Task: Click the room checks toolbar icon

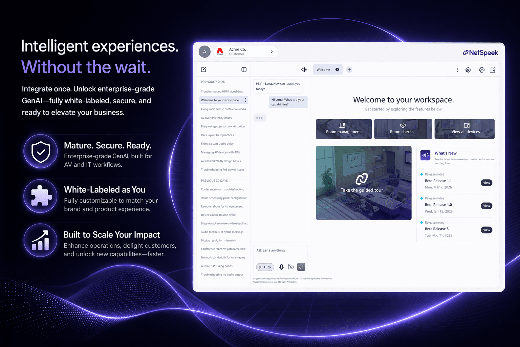Action: tap(482, 70)
